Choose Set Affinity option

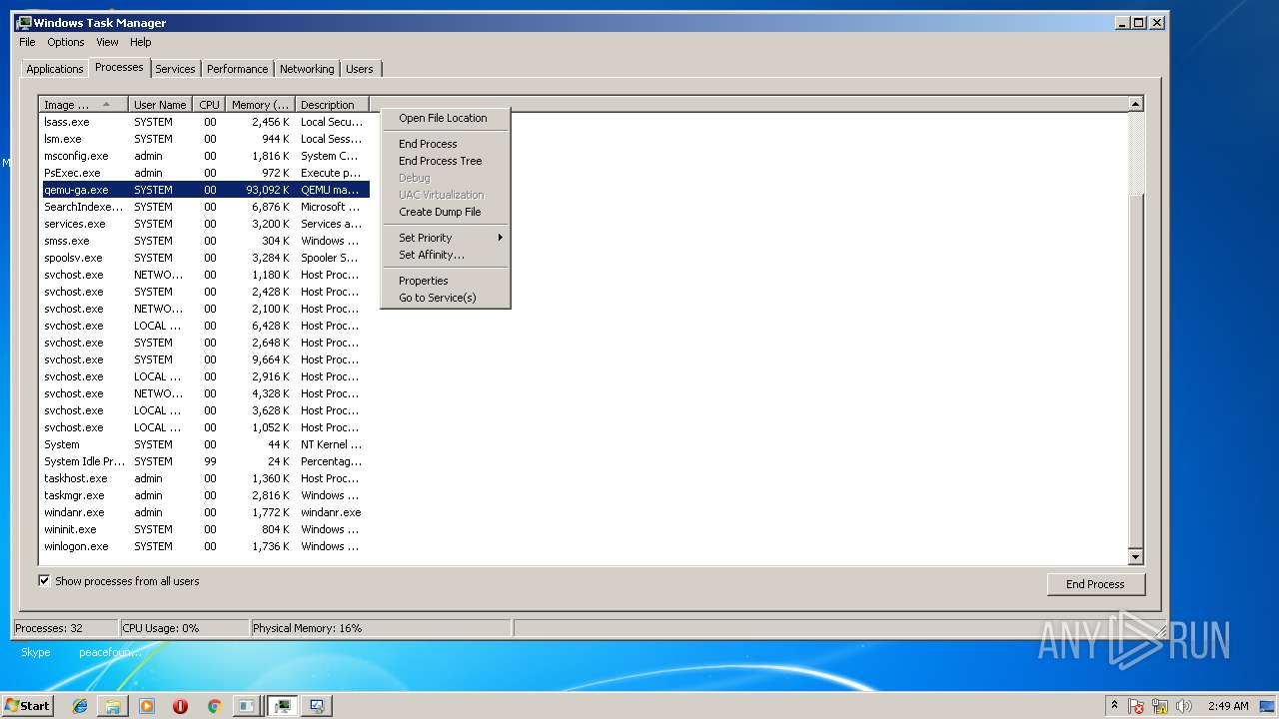tap(446, 255)
